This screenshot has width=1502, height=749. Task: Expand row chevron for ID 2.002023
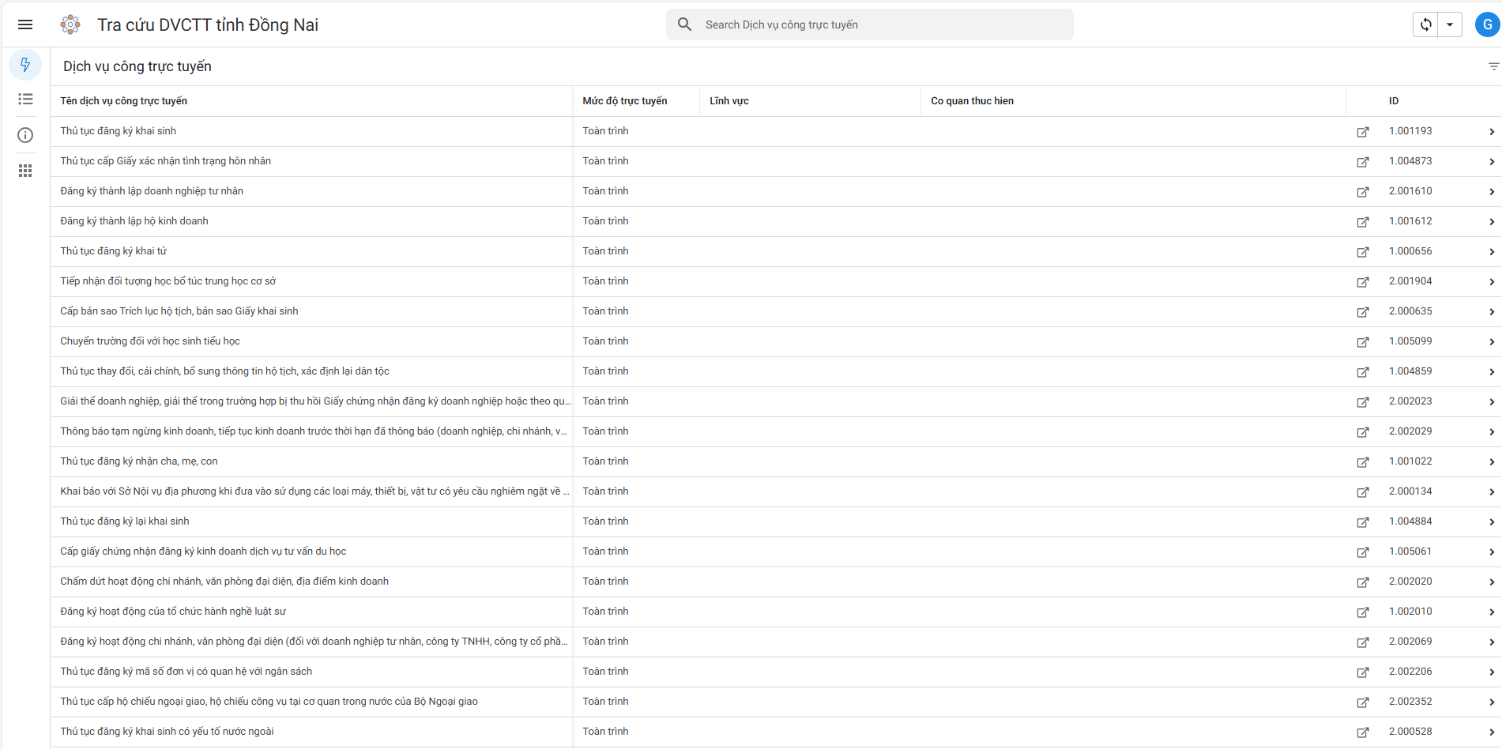[x=1491, y=402]
